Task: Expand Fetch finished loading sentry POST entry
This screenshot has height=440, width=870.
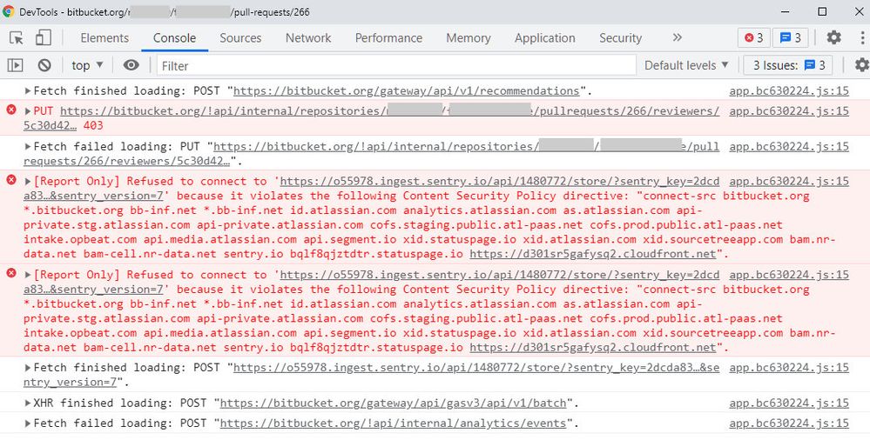Action: tap(28, 368)
